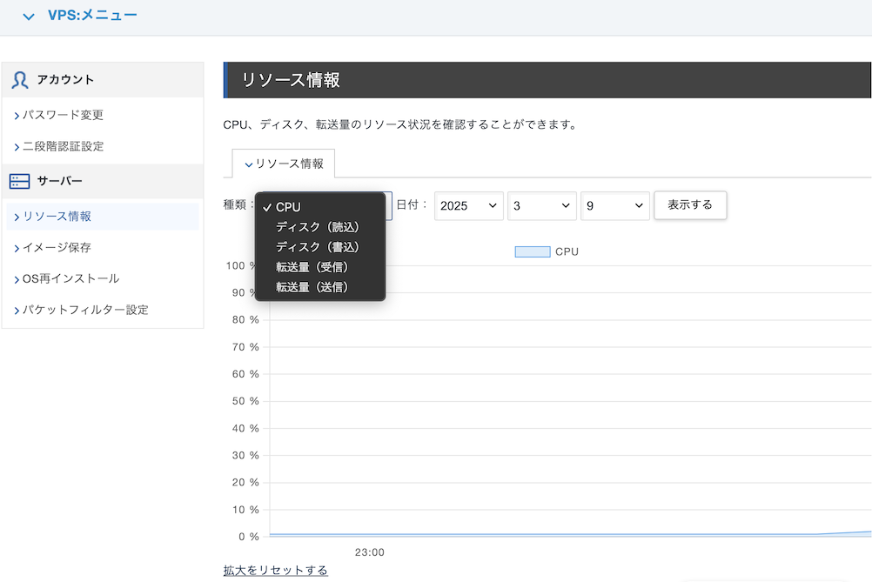Open パスワード変更 page
The width and height of the screenshot is (872, 582).
tap(63, 115)
